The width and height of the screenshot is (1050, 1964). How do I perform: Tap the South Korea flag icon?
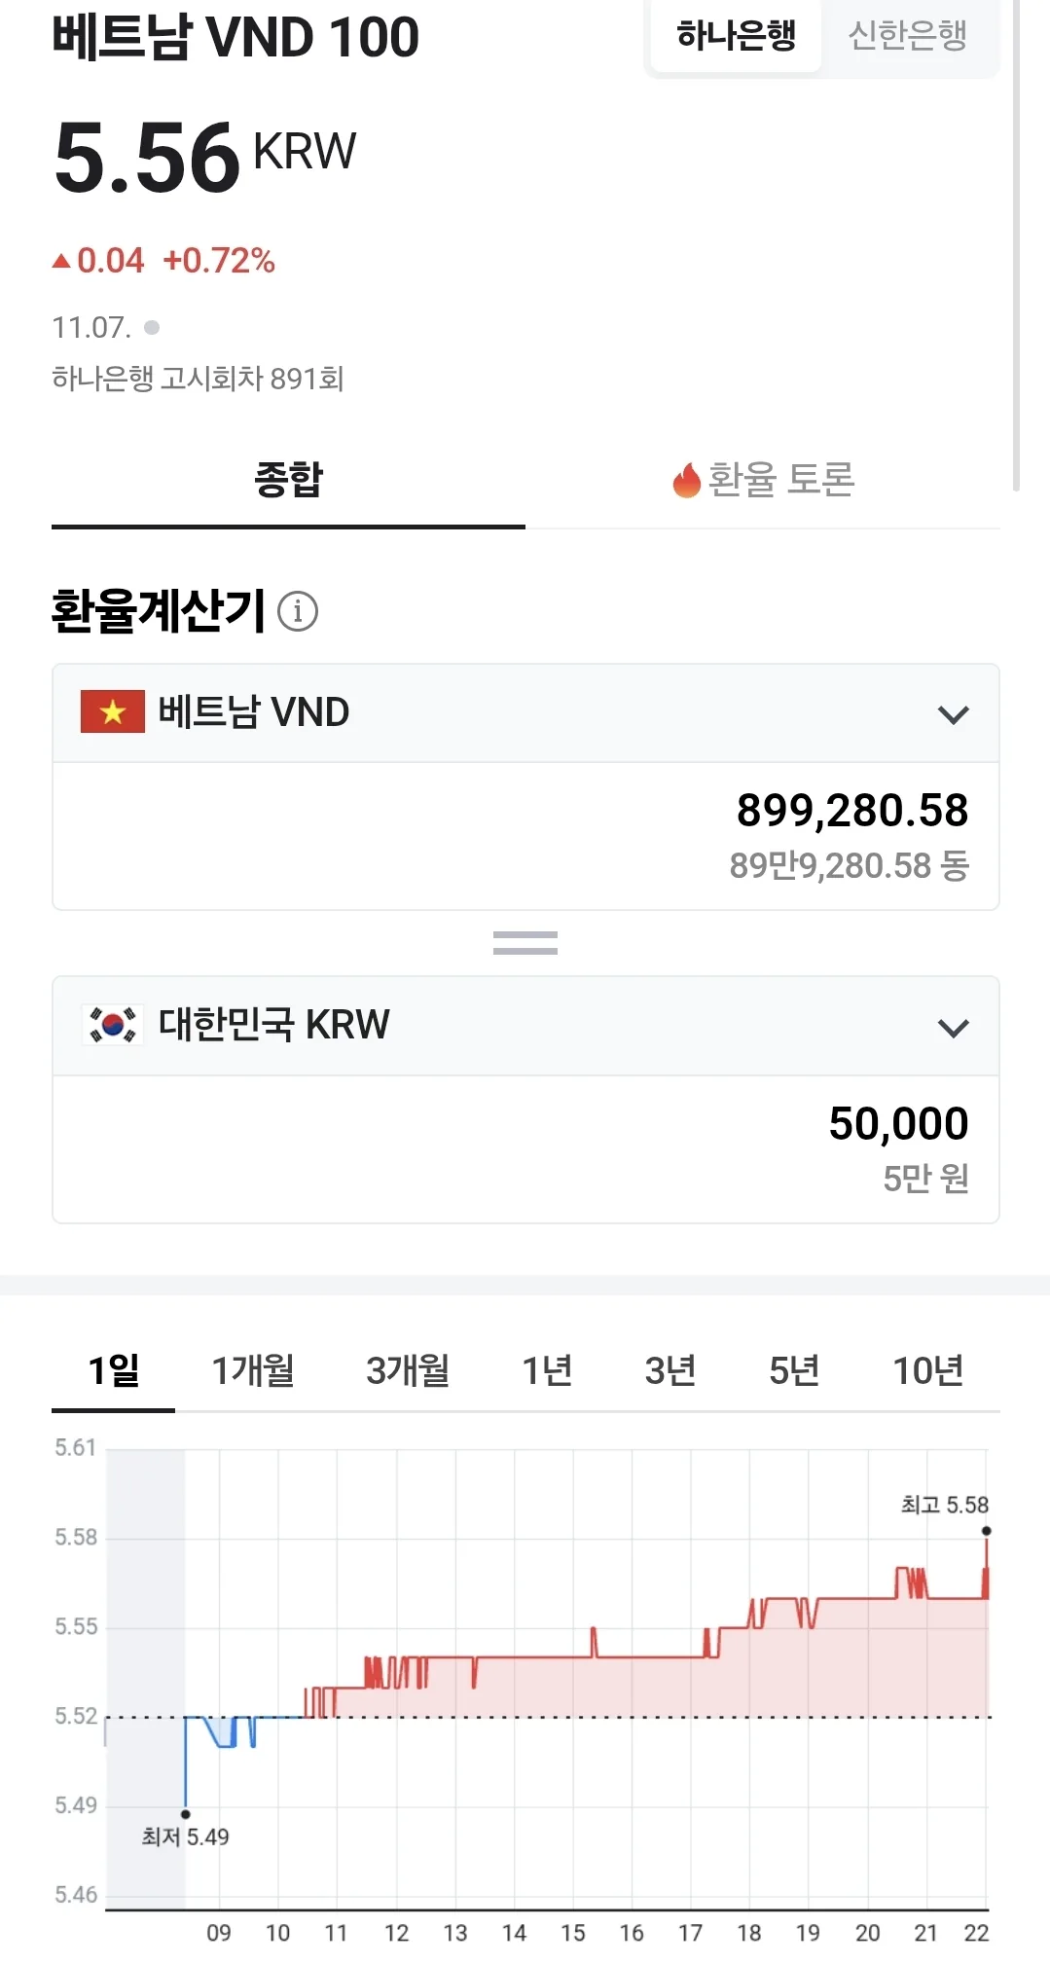pos(113,1024)
